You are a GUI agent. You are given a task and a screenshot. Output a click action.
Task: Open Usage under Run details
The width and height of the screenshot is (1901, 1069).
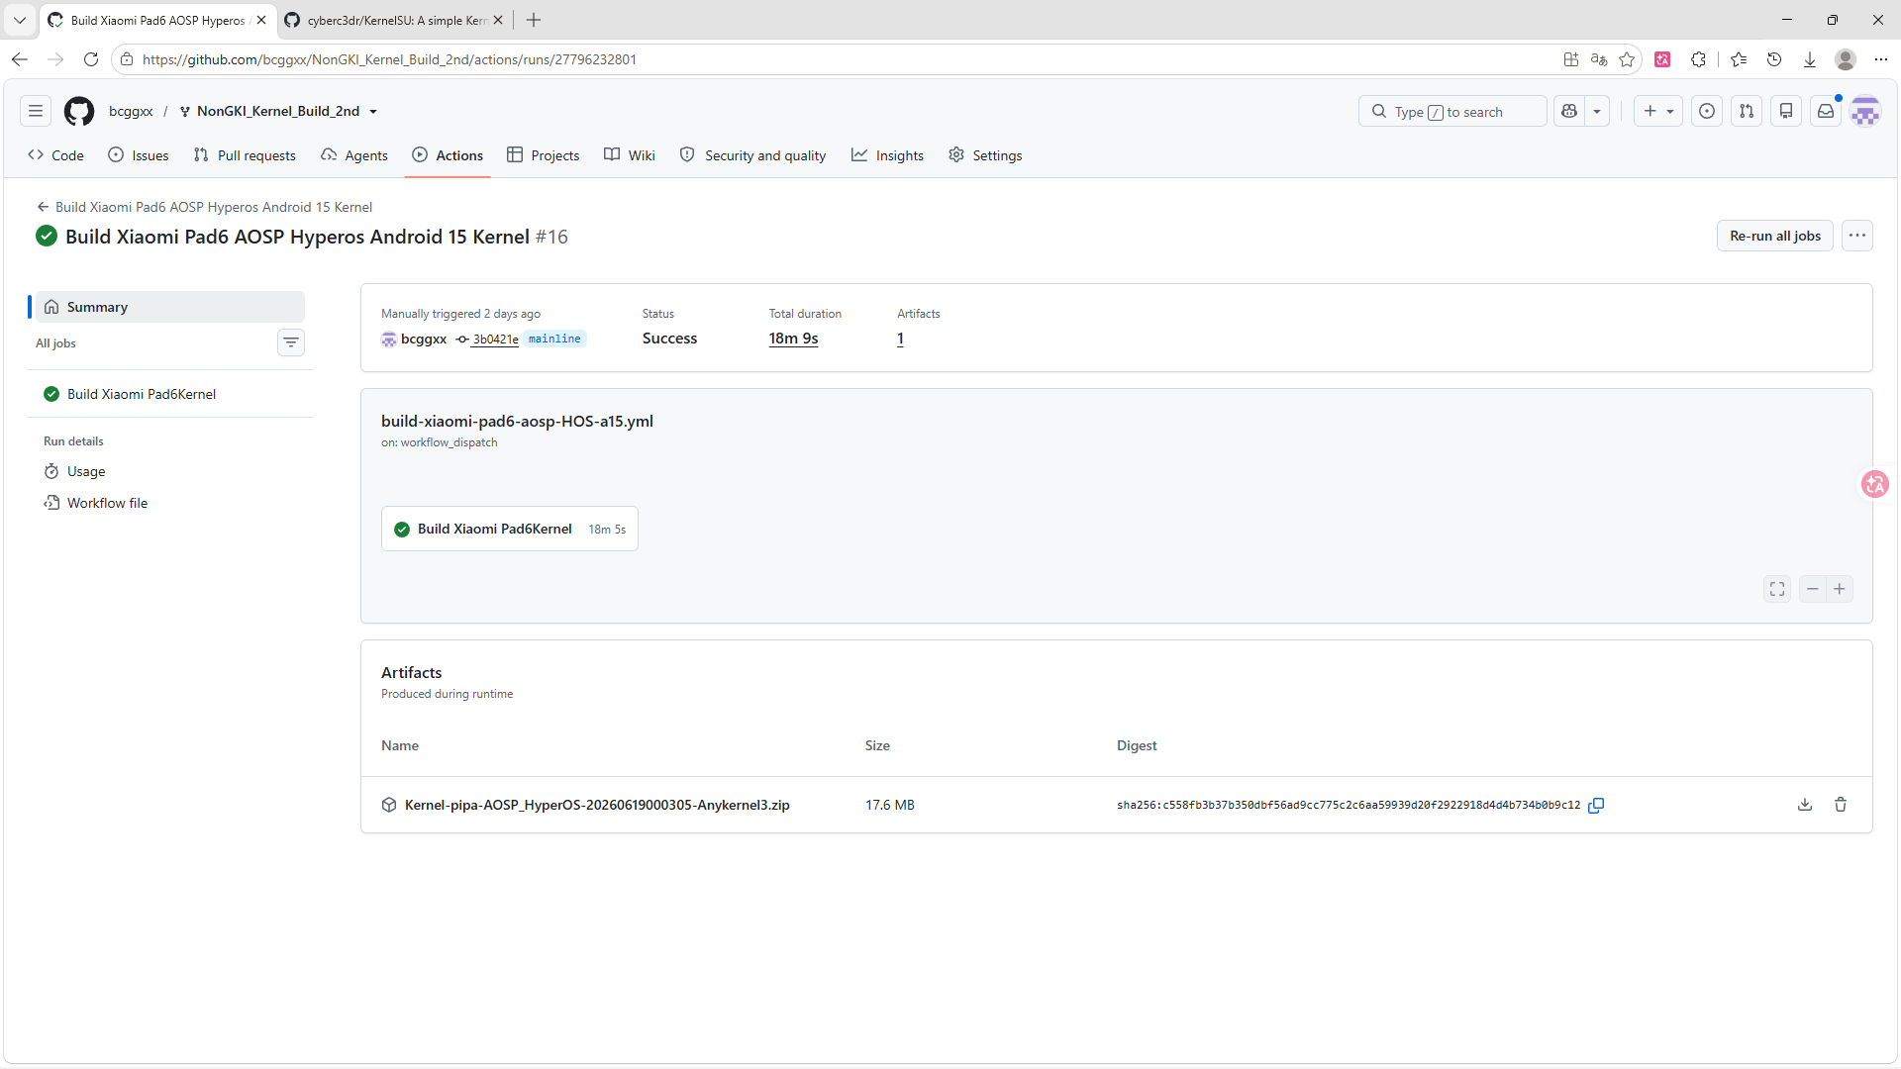[86, 471]
